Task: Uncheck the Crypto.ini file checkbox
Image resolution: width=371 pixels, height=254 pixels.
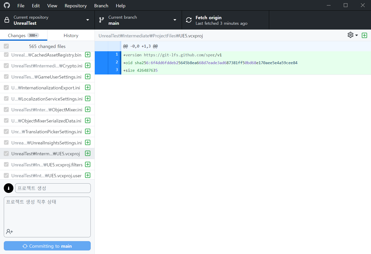Action: (6, 66)
